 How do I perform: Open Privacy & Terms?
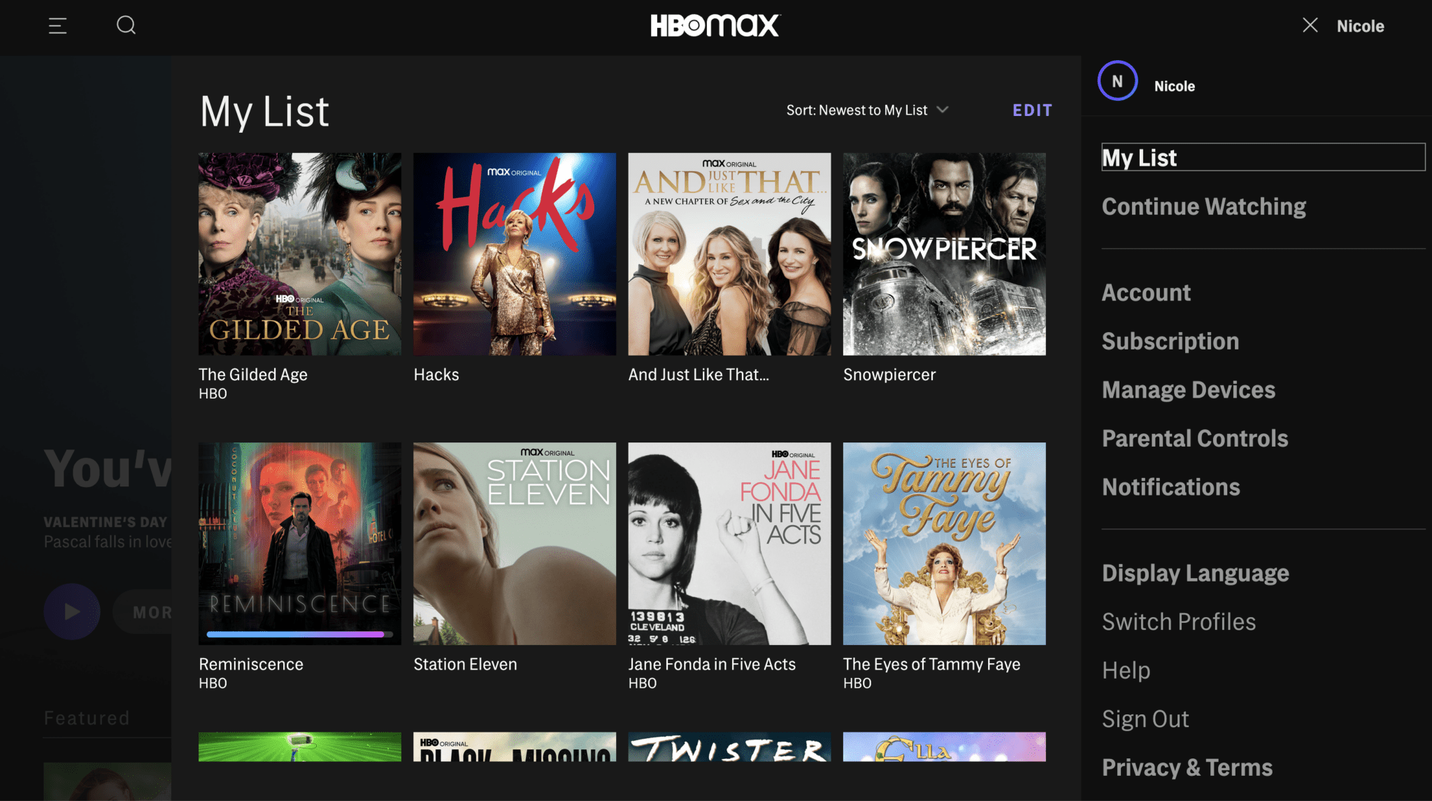[1187, 767]
